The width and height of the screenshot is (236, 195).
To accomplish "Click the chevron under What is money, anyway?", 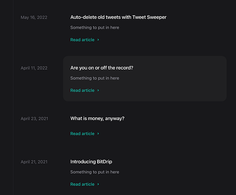I will (x=98, y=134).
